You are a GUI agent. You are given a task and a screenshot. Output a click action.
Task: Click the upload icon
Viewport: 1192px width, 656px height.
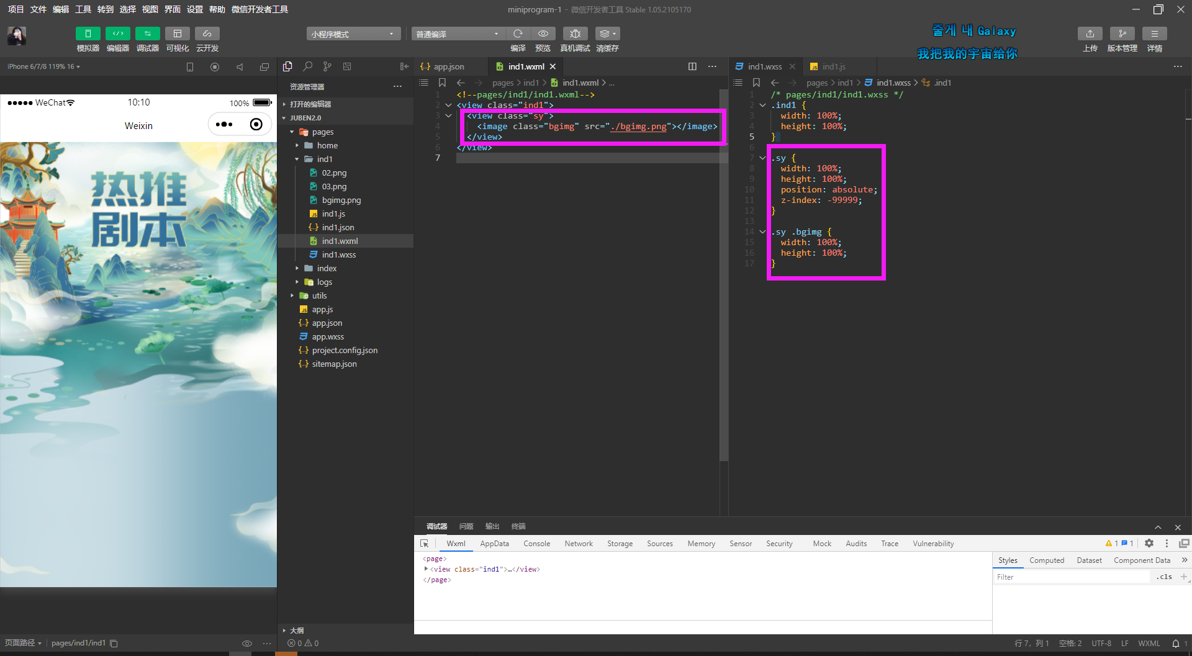1090,34
